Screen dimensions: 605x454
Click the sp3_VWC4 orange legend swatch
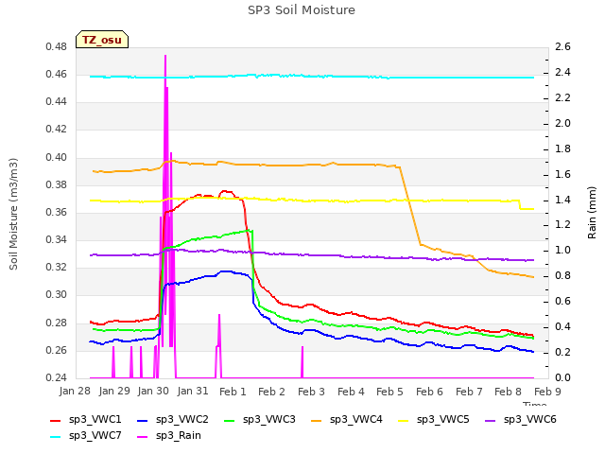317,420
